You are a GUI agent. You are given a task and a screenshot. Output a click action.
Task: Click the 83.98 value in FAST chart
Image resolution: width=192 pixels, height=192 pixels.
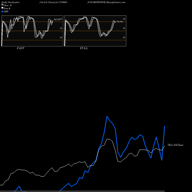point(57,20)
